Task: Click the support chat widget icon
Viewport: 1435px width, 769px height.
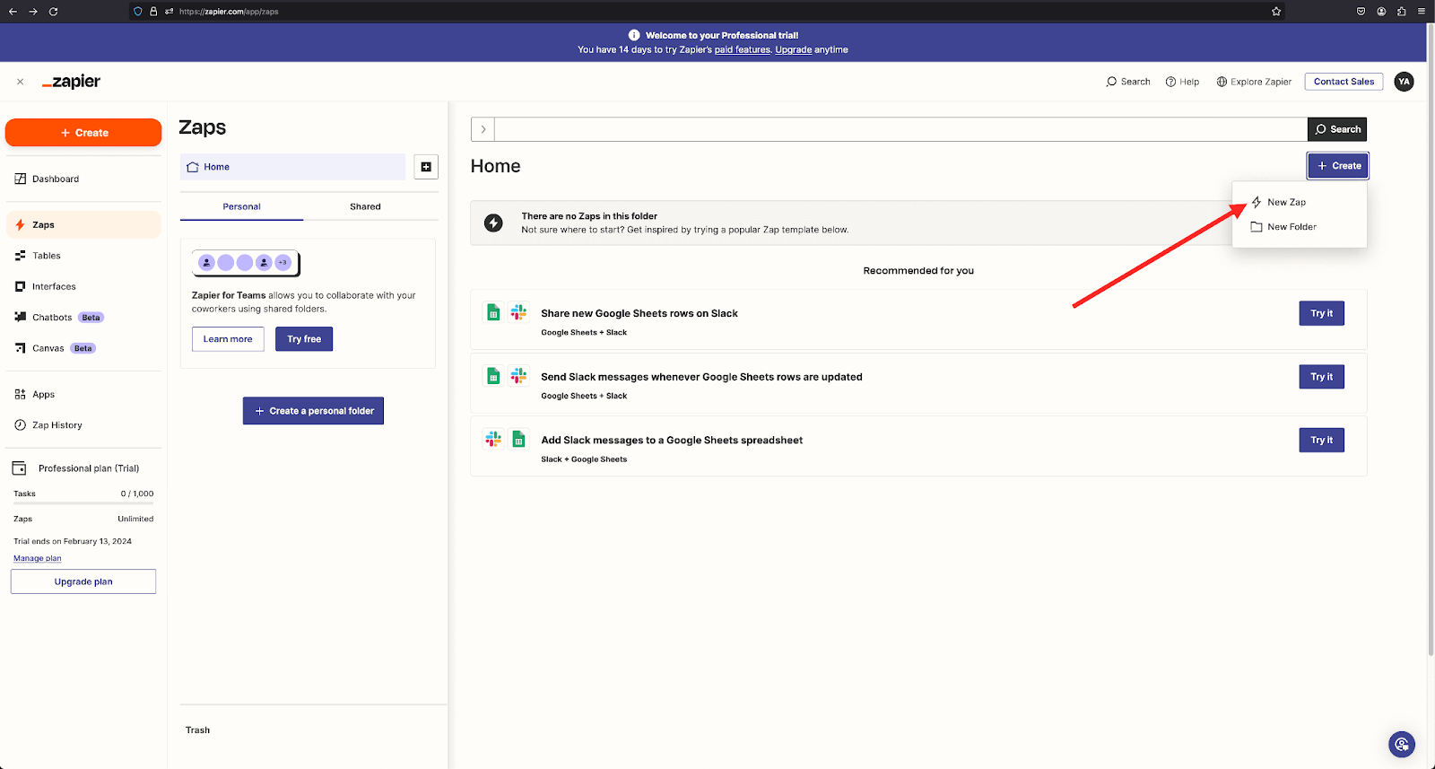Action: [x=1402, y=744]
